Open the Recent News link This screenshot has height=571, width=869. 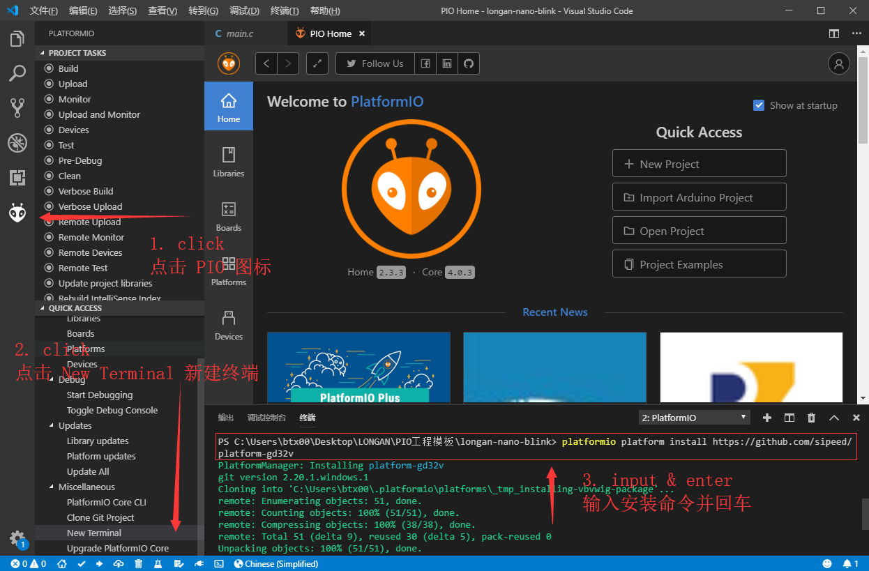click(x=555, y=312)
